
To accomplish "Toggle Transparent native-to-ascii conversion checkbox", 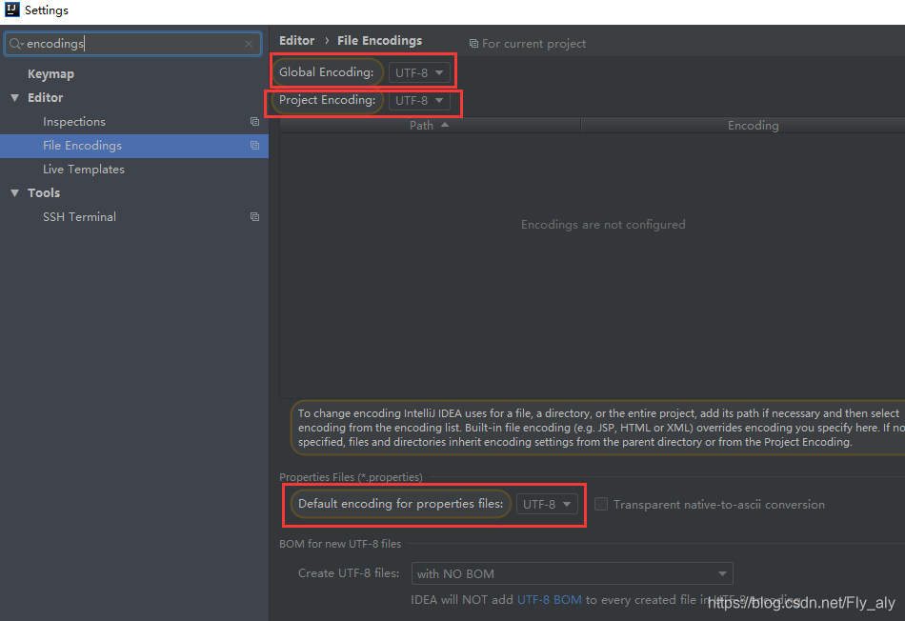I will tap(601, 505).
